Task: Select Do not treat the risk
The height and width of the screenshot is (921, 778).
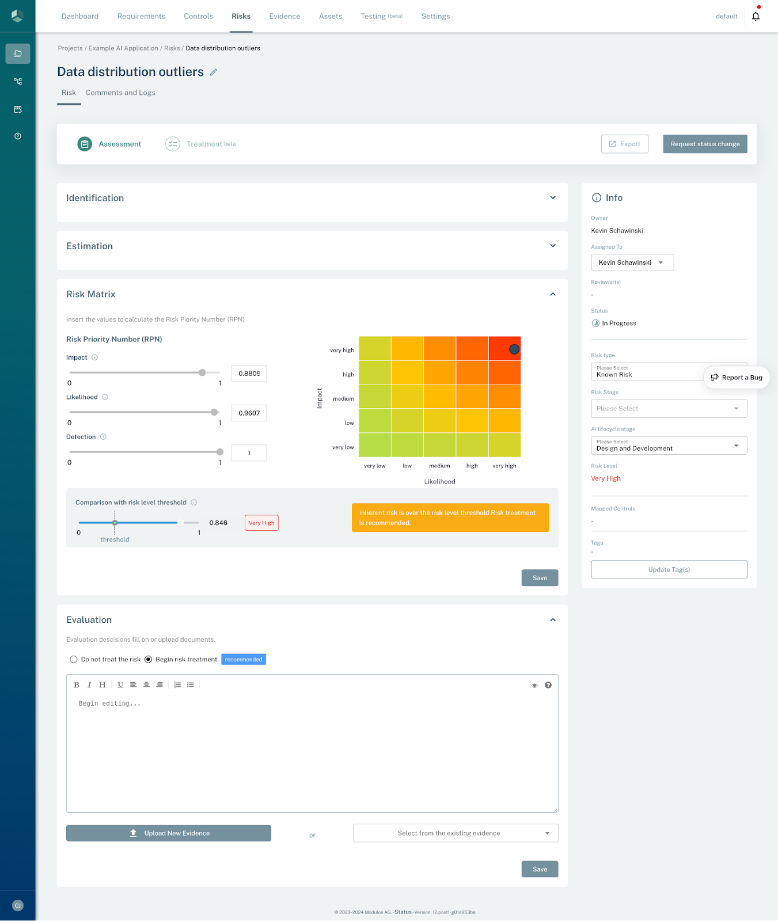Action: click(74, 660)
